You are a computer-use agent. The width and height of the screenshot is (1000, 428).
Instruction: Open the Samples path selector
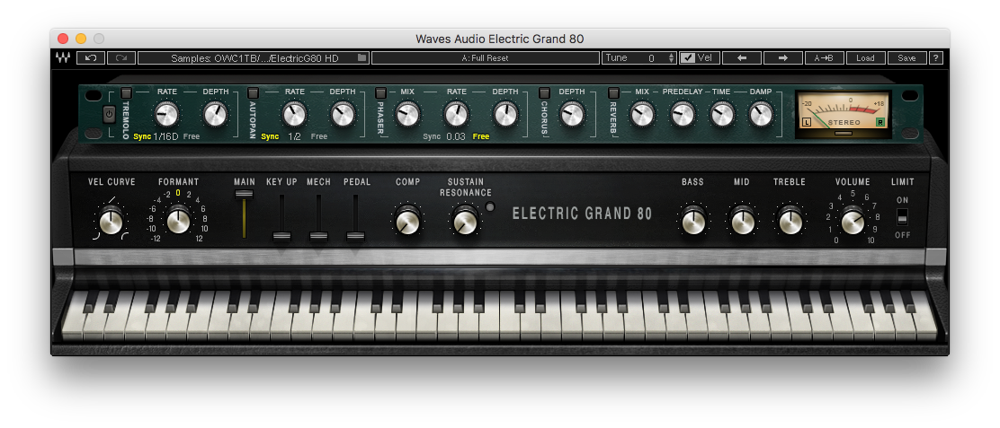tap(254, 57)
